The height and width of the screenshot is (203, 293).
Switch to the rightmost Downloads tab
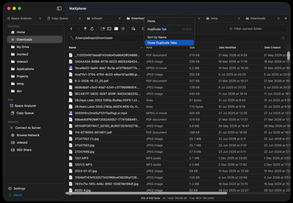click(x=258, y=18)
